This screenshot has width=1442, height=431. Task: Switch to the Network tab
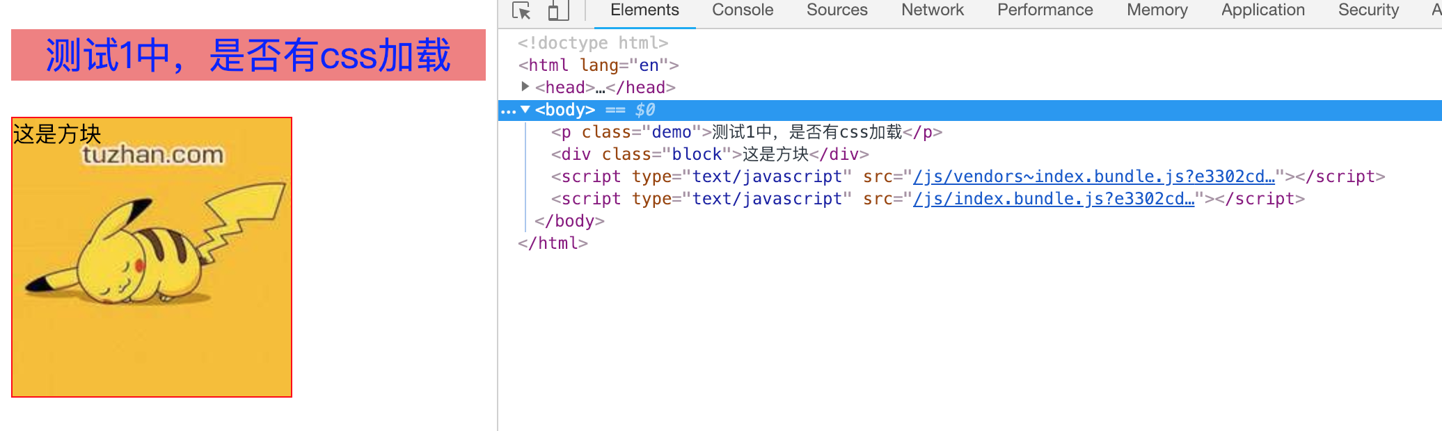[x=933, y=10]
